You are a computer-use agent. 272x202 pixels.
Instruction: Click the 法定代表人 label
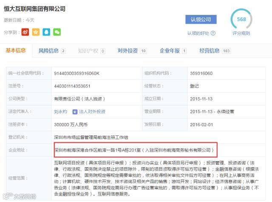point(20,111)
